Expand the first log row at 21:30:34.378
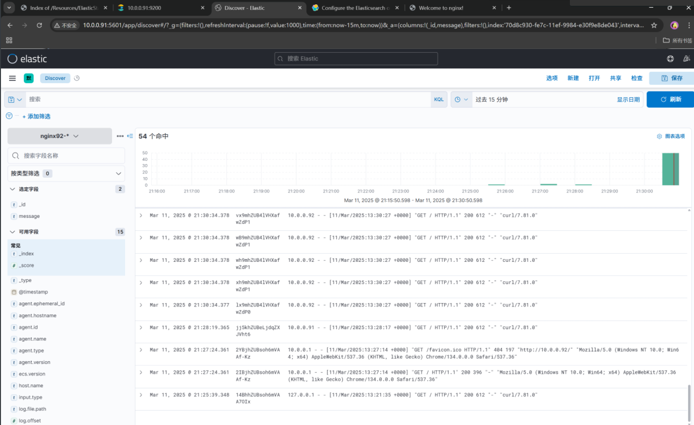Viewport: 694px width, 425px height. pos(141,215)
